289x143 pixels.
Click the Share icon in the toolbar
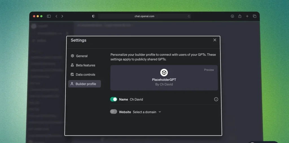[240, 16]
